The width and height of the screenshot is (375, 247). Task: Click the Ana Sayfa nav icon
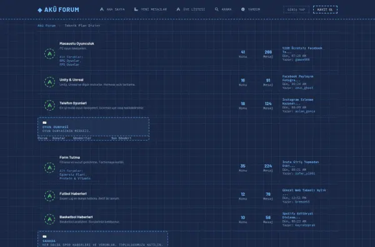click(x=102, y=9)
